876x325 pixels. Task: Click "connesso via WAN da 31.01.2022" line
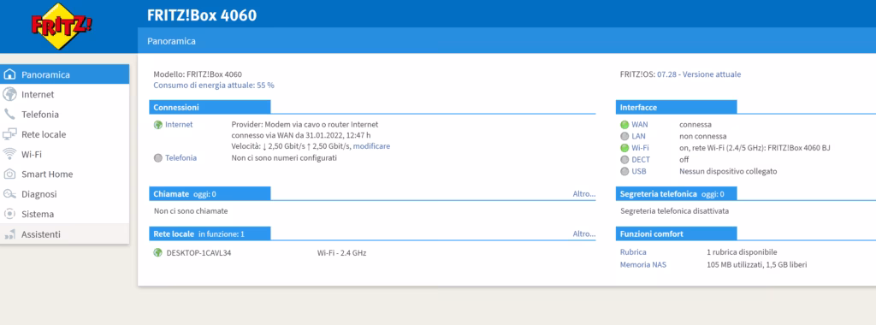(301, 135)
